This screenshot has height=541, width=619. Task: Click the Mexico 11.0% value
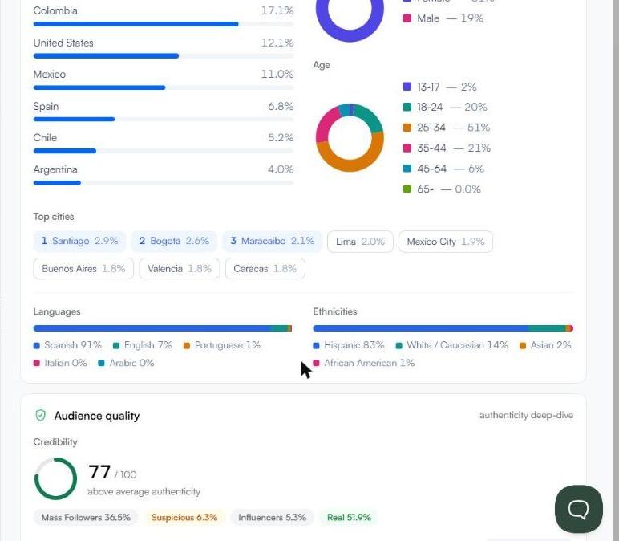[x=277, y=75]
